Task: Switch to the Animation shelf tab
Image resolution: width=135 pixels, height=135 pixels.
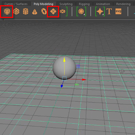Action: pyautogui.click(x=103, y=4)
